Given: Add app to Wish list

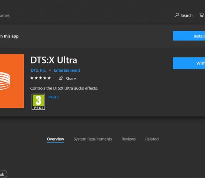Looking at the screenshot, I should pos(189,63).
